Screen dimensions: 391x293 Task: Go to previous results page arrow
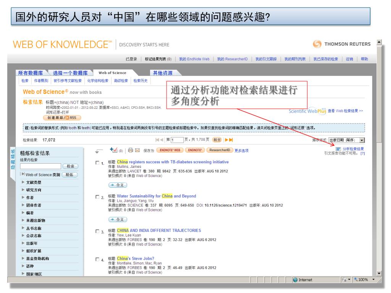tap(162, 140)
